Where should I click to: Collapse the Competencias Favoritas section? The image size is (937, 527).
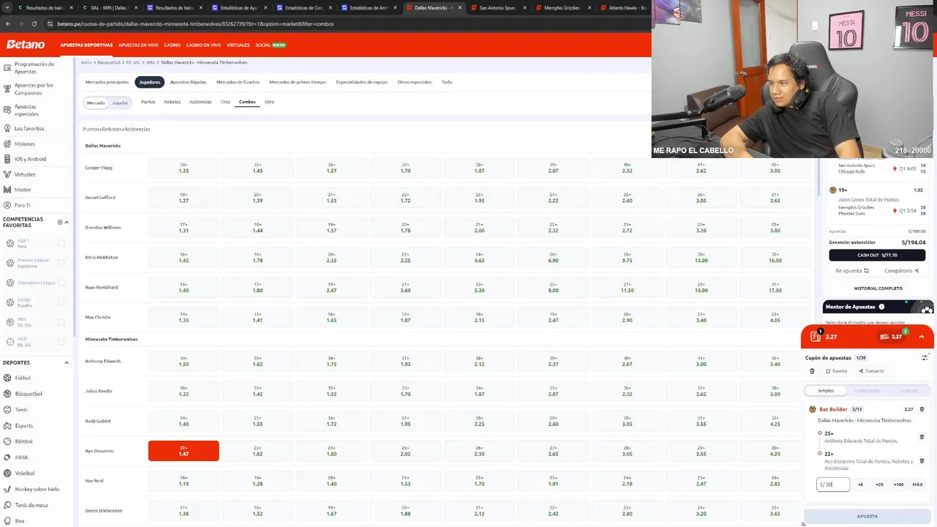tap(67, 222)
